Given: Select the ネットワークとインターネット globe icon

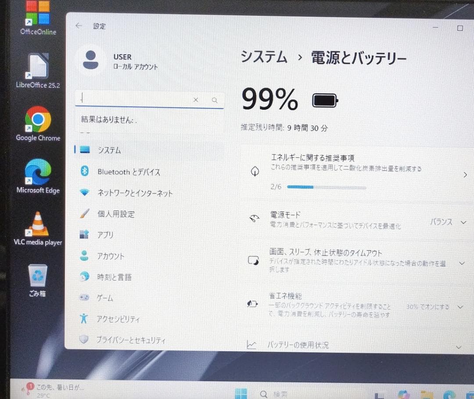Looking at the screenshot, I should click(x=84, y=193).
